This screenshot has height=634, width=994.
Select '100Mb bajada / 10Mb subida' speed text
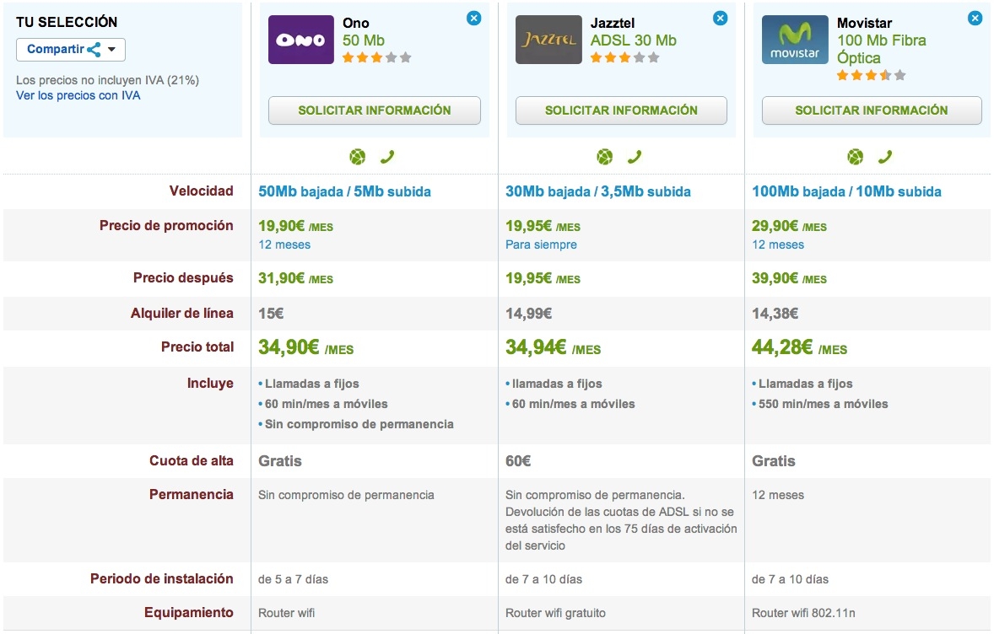846,192
